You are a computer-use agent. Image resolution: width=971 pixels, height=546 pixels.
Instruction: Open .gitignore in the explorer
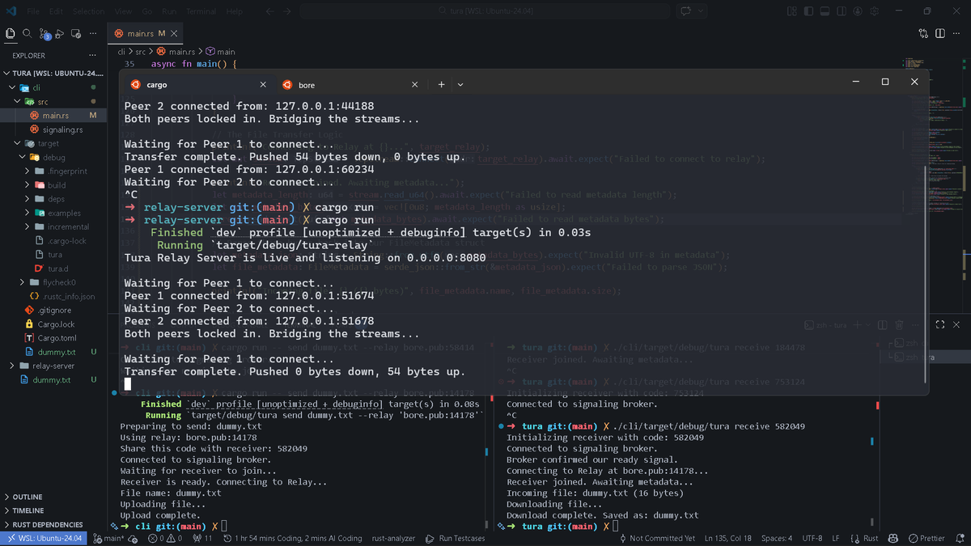pyautogui.click(x=53, y=310)
